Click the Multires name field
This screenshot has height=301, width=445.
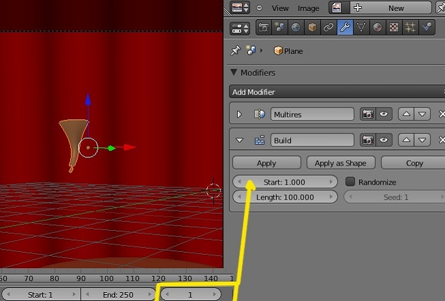[x=312, y=114]
